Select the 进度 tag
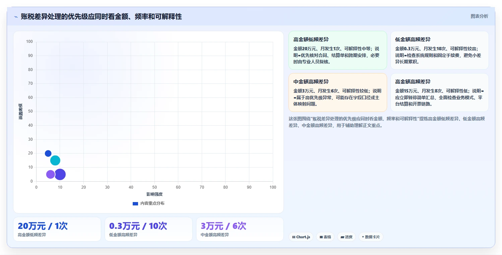Screen dimensions: 502x255 pos(347,237)
